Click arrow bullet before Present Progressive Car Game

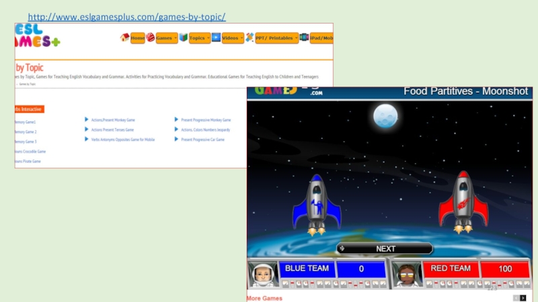(176, 139)
